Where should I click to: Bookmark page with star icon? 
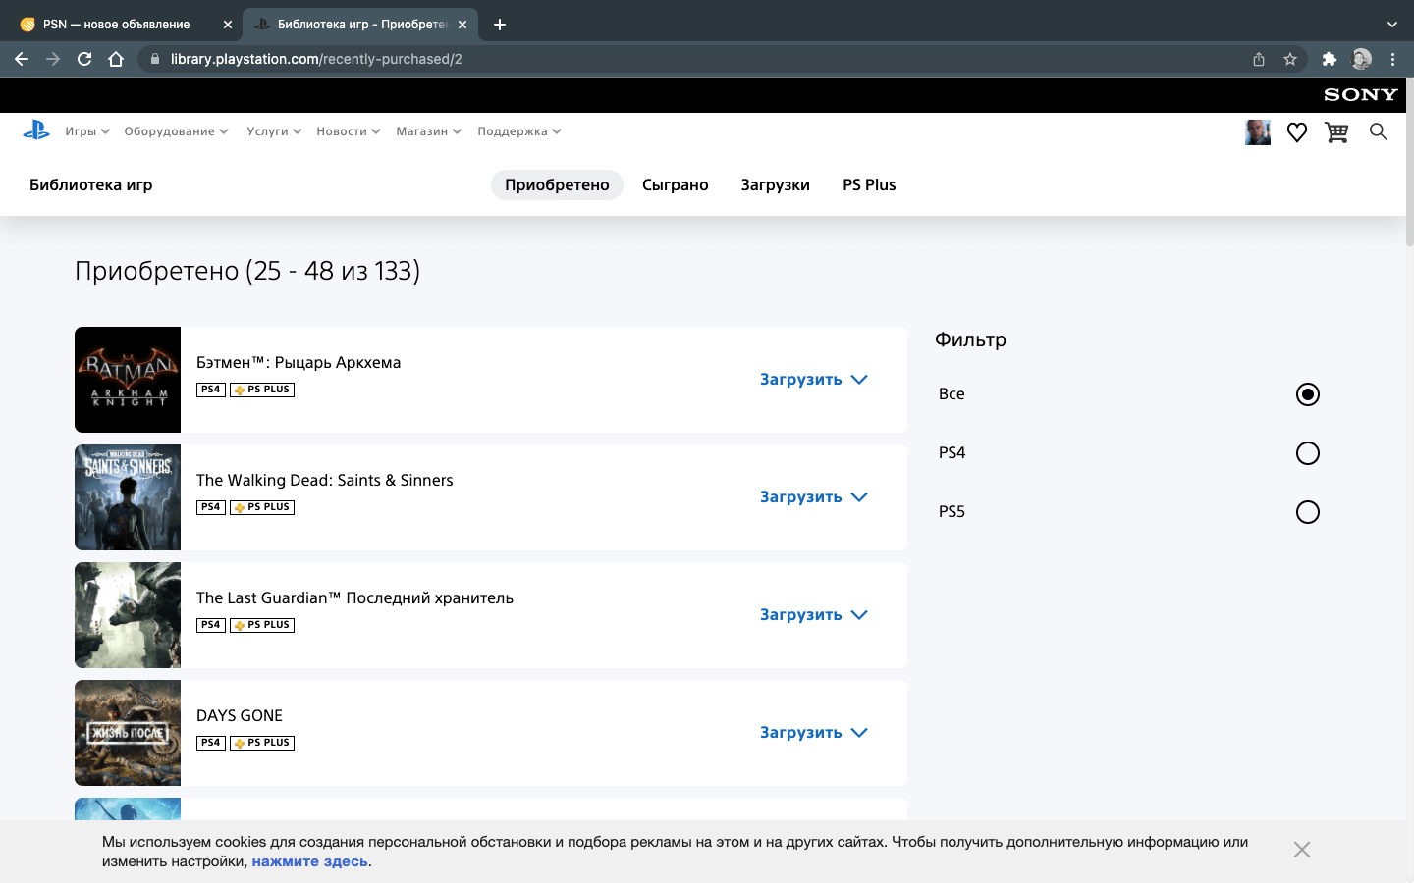[x=1290, y=59]
